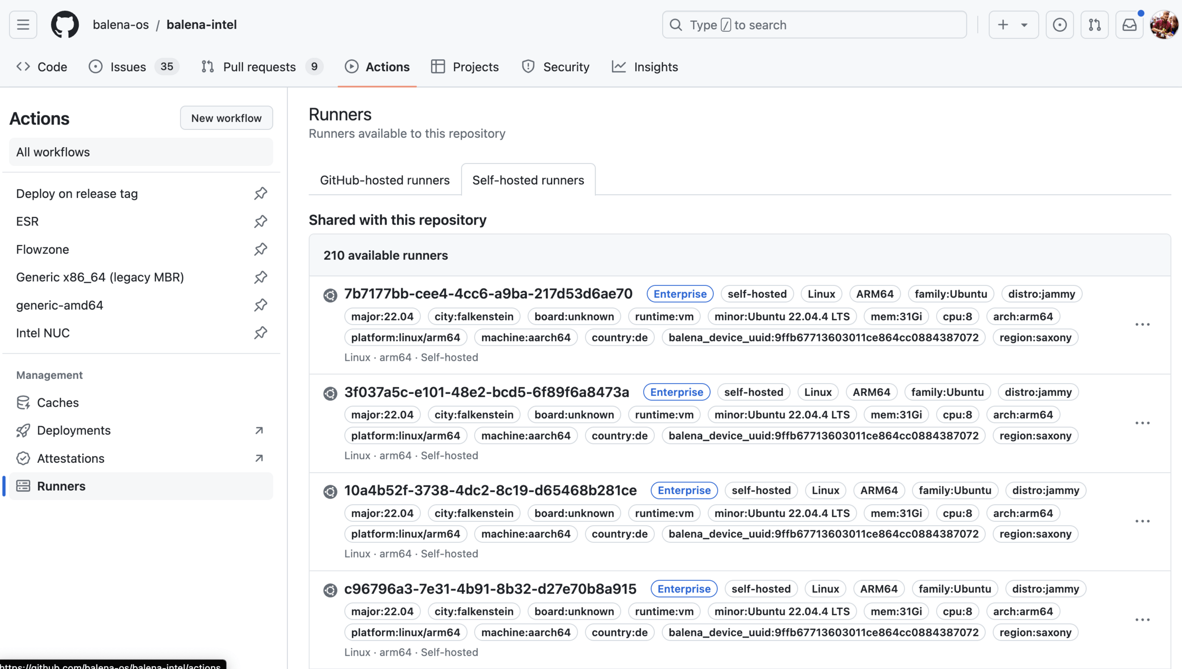Toggle the pin for Intel NUC workflow
This screenshot has width=1182, height=669.
(x=261, y=333)
